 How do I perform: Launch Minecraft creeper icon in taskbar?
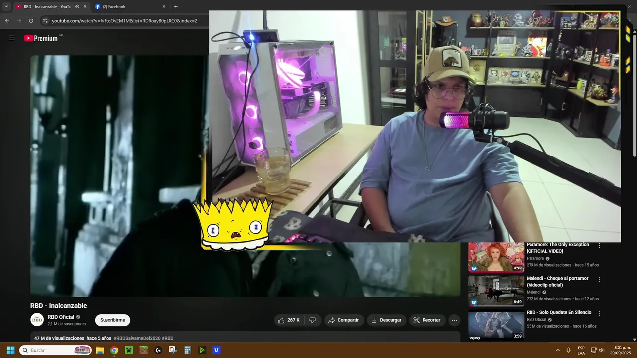pos(129,350)
